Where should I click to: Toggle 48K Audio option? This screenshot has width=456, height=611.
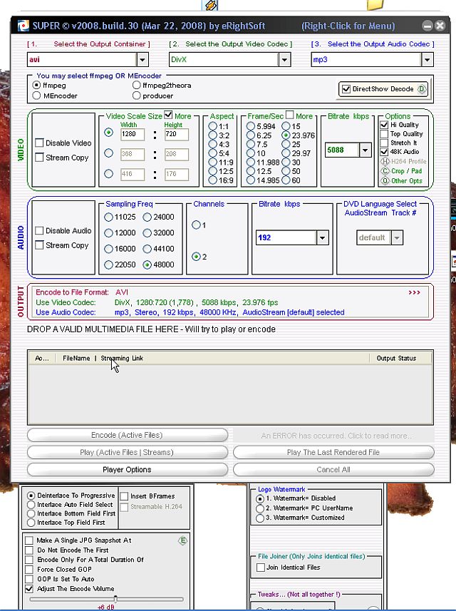[x=384, y=152]
